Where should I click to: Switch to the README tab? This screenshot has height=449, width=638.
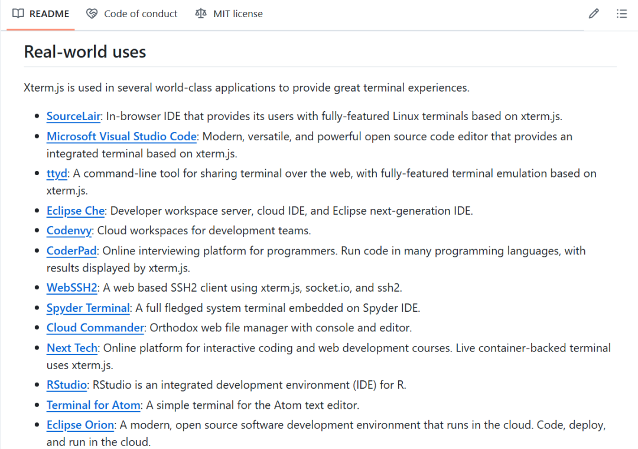(x=49, y=14)
